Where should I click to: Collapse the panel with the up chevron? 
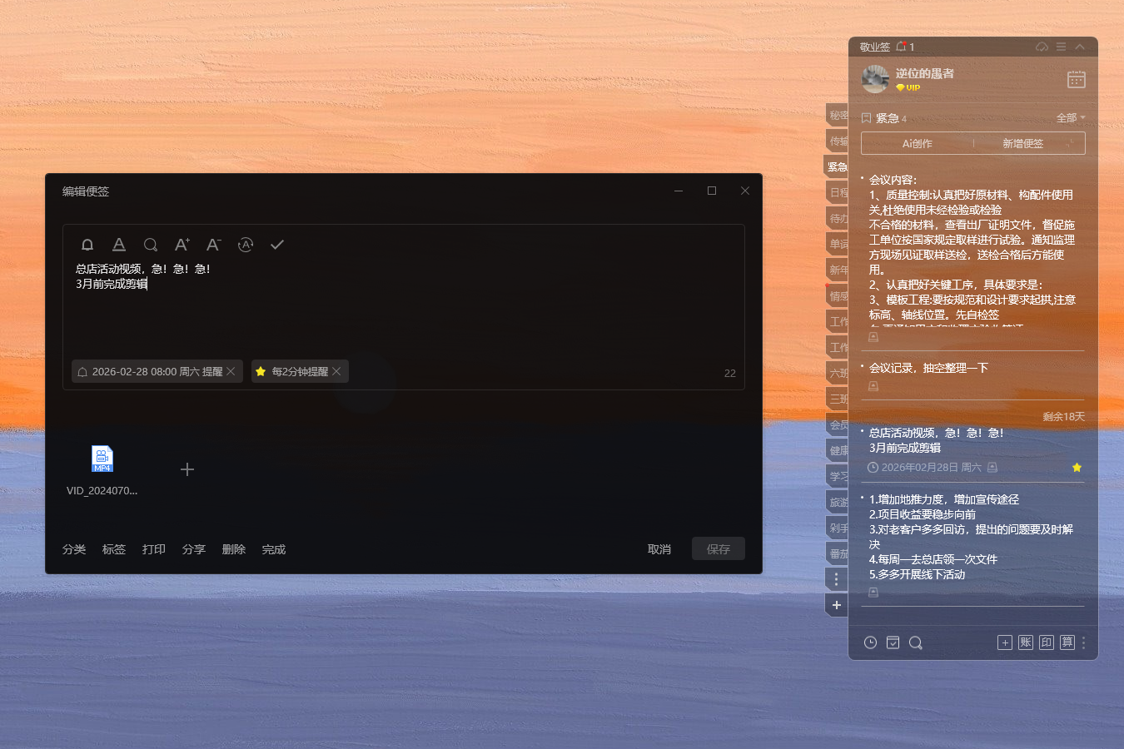[1080, 47]
